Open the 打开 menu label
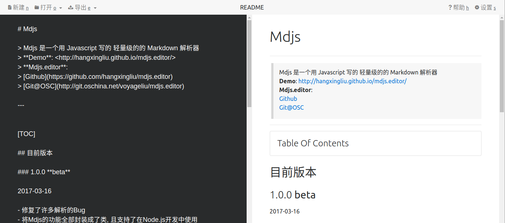This screenshot has width=505, height=223. (x=46, y=7)
